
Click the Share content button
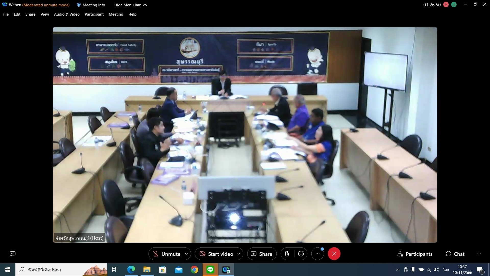(262, 254)
